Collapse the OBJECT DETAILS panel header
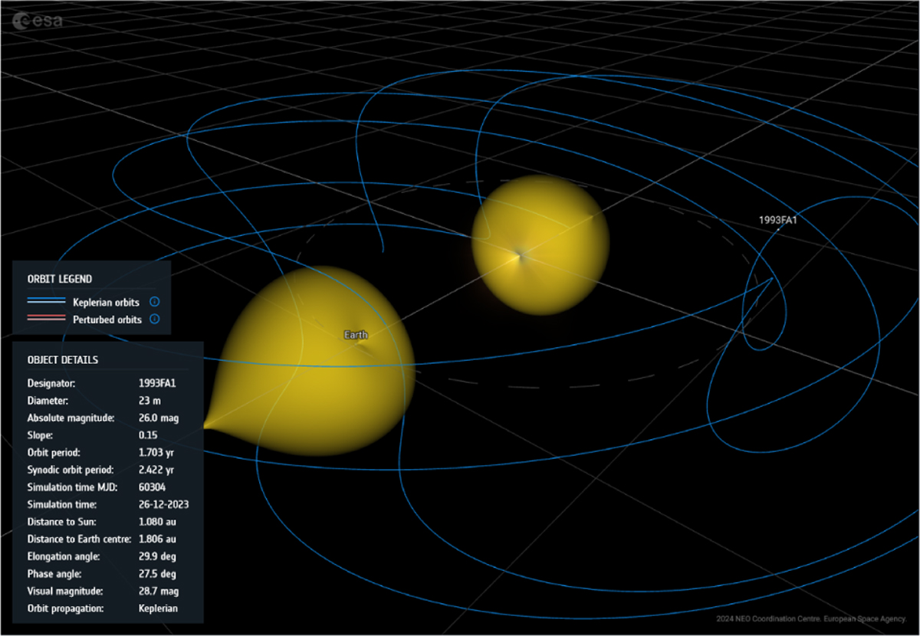This screenshot has height=636, width=920. 63,359
